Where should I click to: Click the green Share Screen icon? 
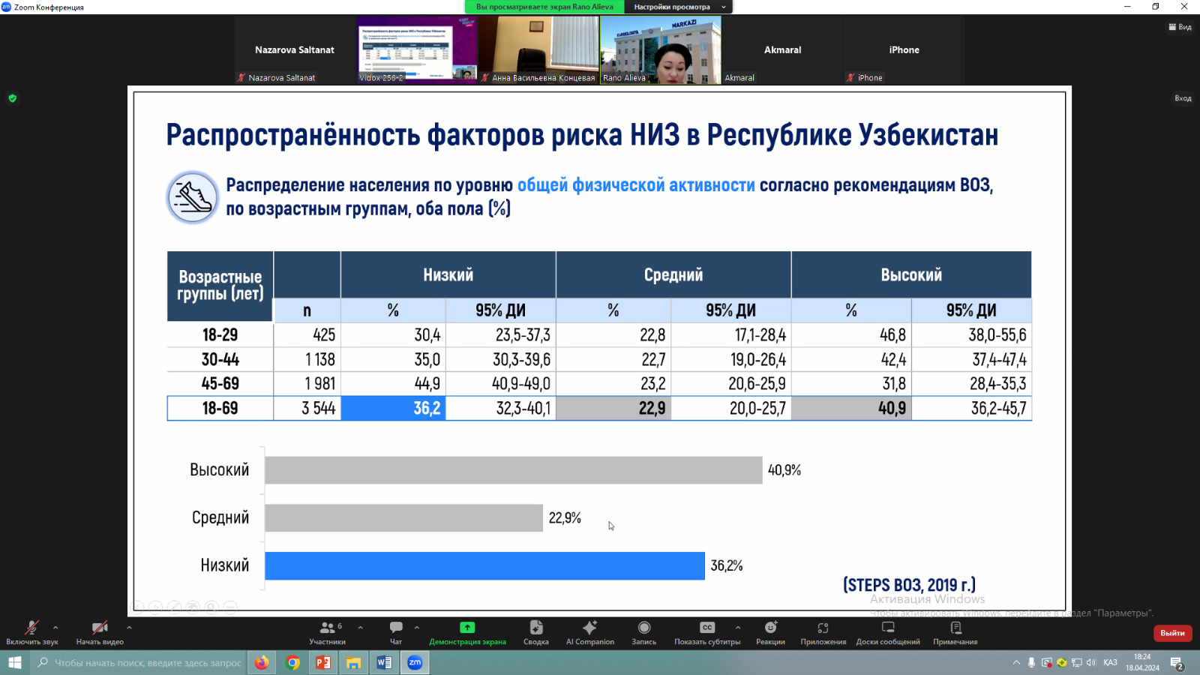point(467,628)
